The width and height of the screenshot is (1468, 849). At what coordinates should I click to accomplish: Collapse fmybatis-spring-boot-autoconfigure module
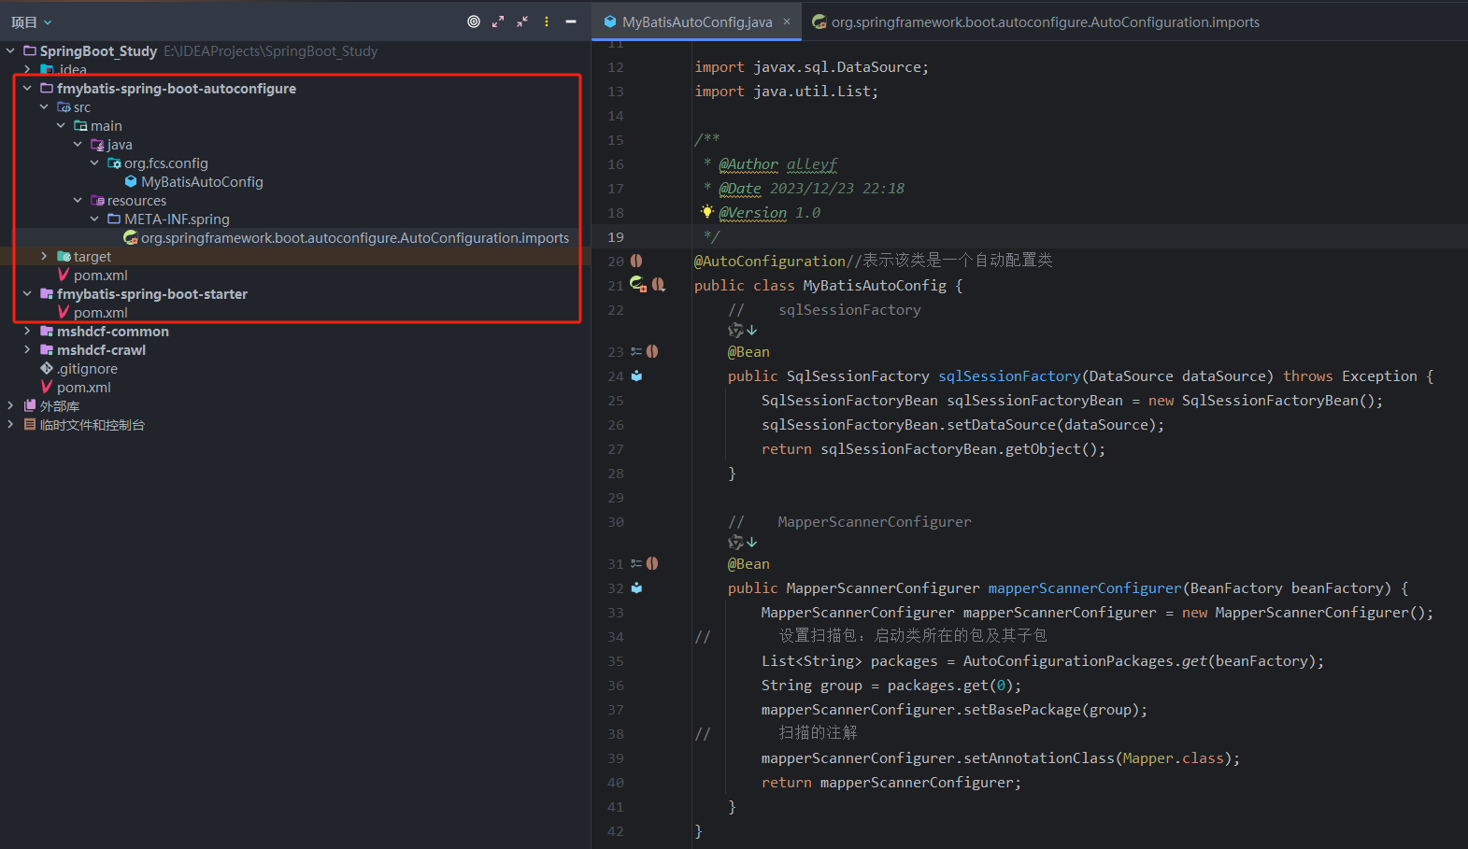pyautogui.click(x=27, y=89)
